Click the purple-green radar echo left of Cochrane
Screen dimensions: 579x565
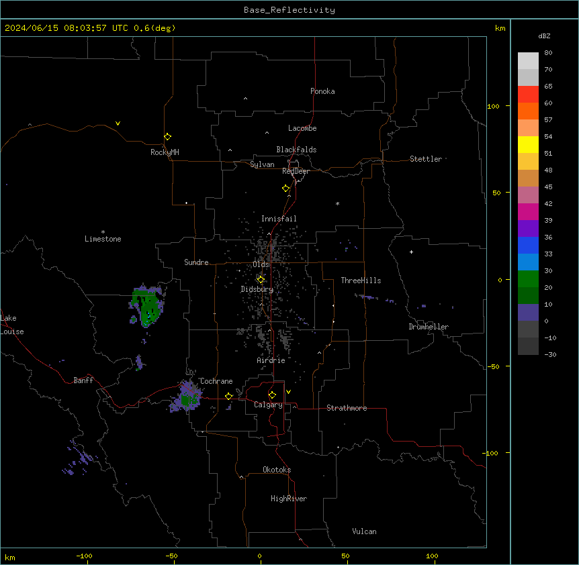186,397
